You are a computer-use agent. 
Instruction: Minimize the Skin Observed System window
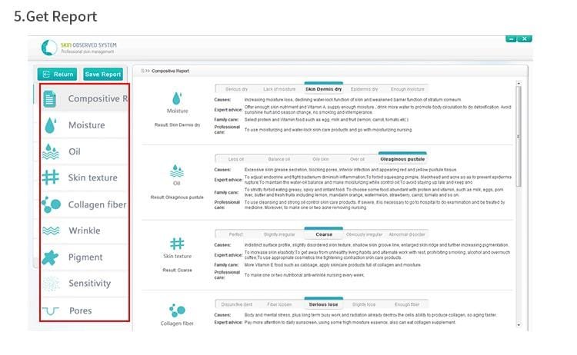[511, 38]
